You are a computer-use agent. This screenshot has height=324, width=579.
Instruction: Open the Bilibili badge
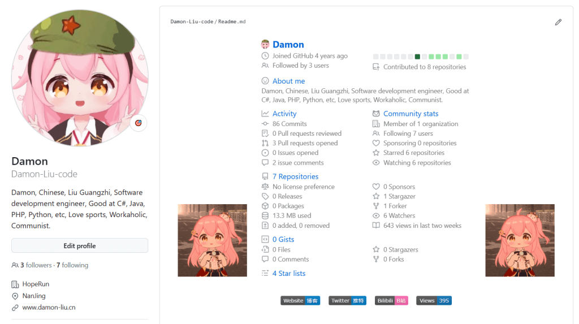391,300
